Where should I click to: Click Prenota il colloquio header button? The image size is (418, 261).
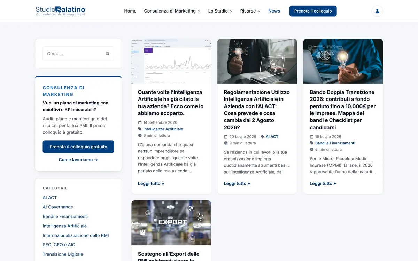click(313, 11)
